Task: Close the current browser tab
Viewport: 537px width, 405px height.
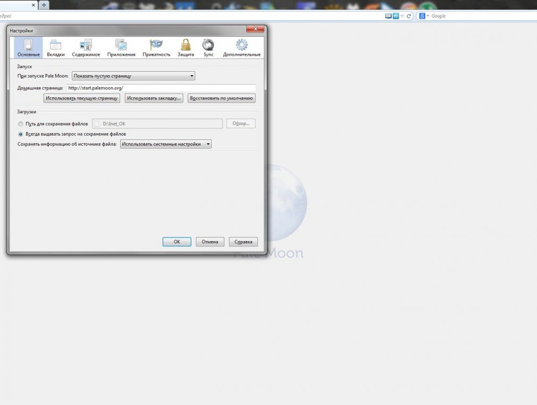Action: (33, 5)
